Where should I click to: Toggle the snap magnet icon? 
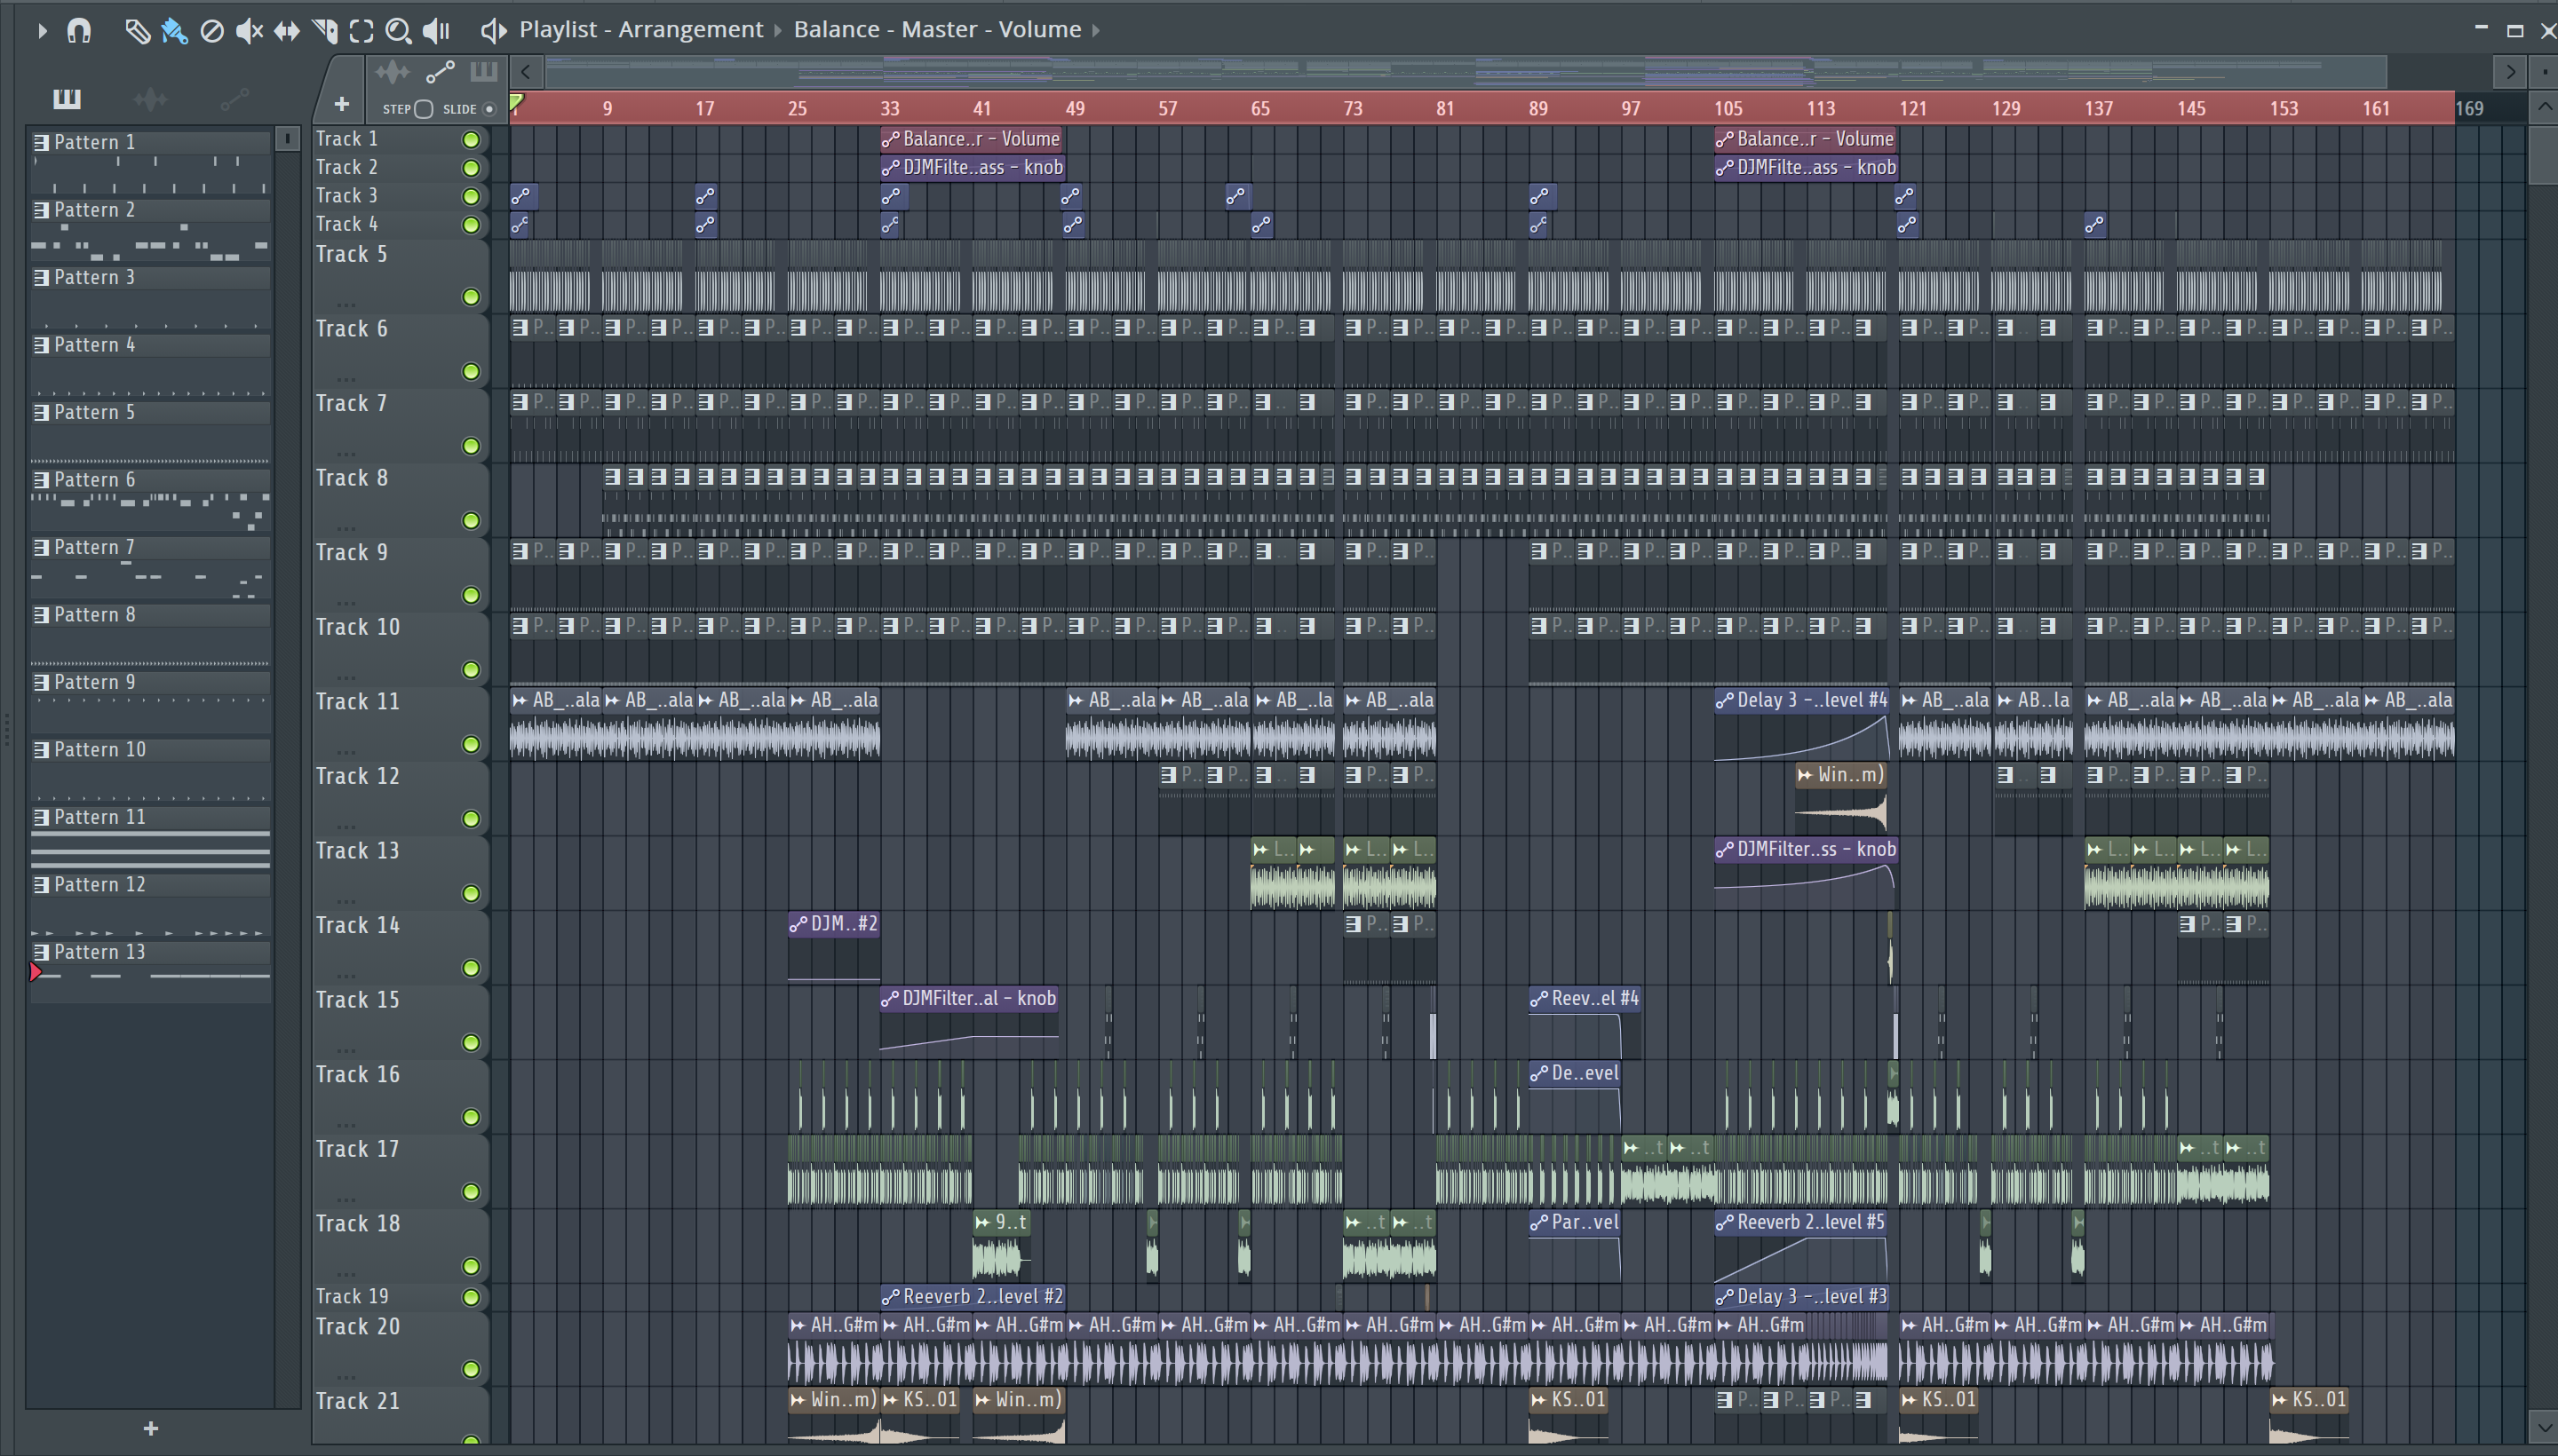[x=79, y=31]
